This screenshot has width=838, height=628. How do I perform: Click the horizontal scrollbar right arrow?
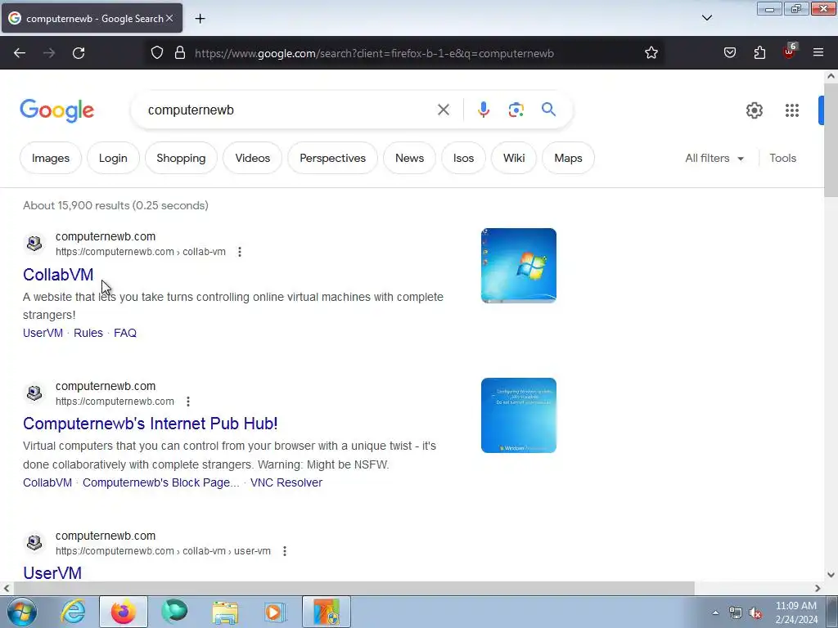[x=818, y=589]
